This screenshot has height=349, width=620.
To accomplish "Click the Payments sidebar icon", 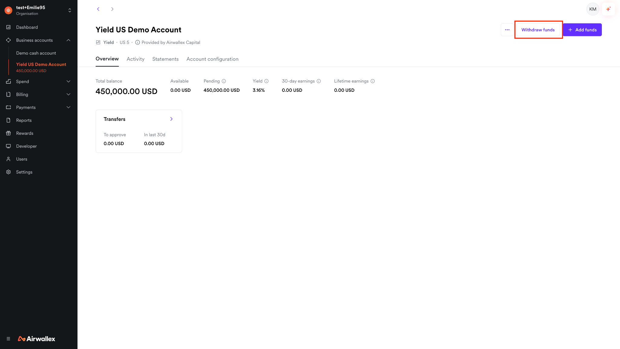I will click(x=8, y=107).
